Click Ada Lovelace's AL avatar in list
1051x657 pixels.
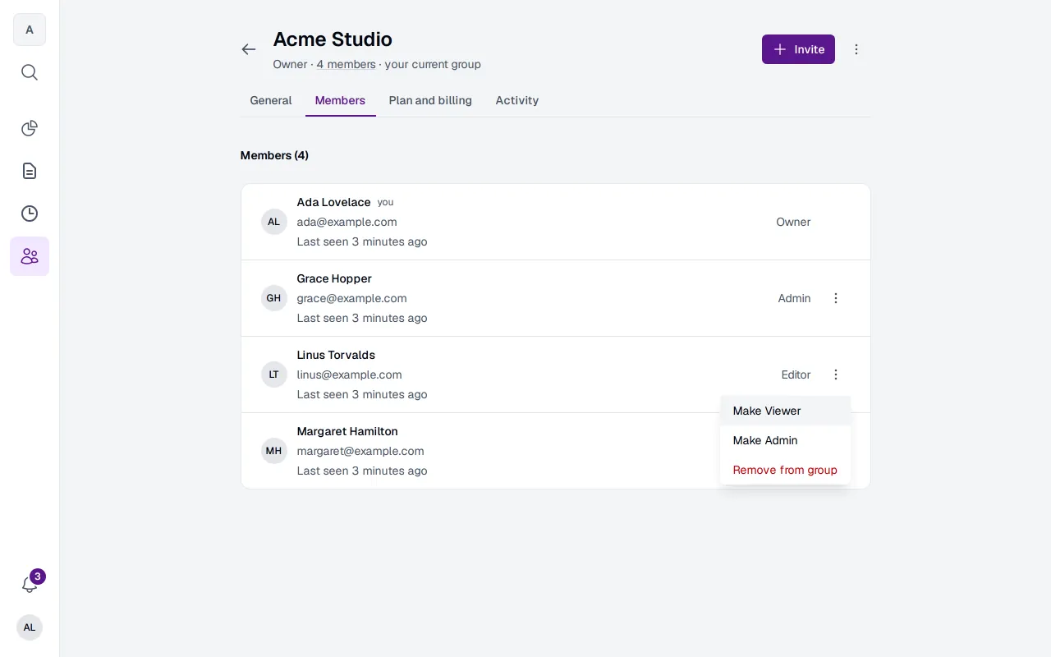(274, 222)
